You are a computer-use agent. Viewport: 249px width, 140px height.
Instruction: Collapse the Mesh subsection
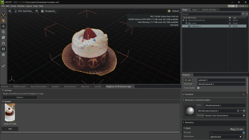(184, 128)
